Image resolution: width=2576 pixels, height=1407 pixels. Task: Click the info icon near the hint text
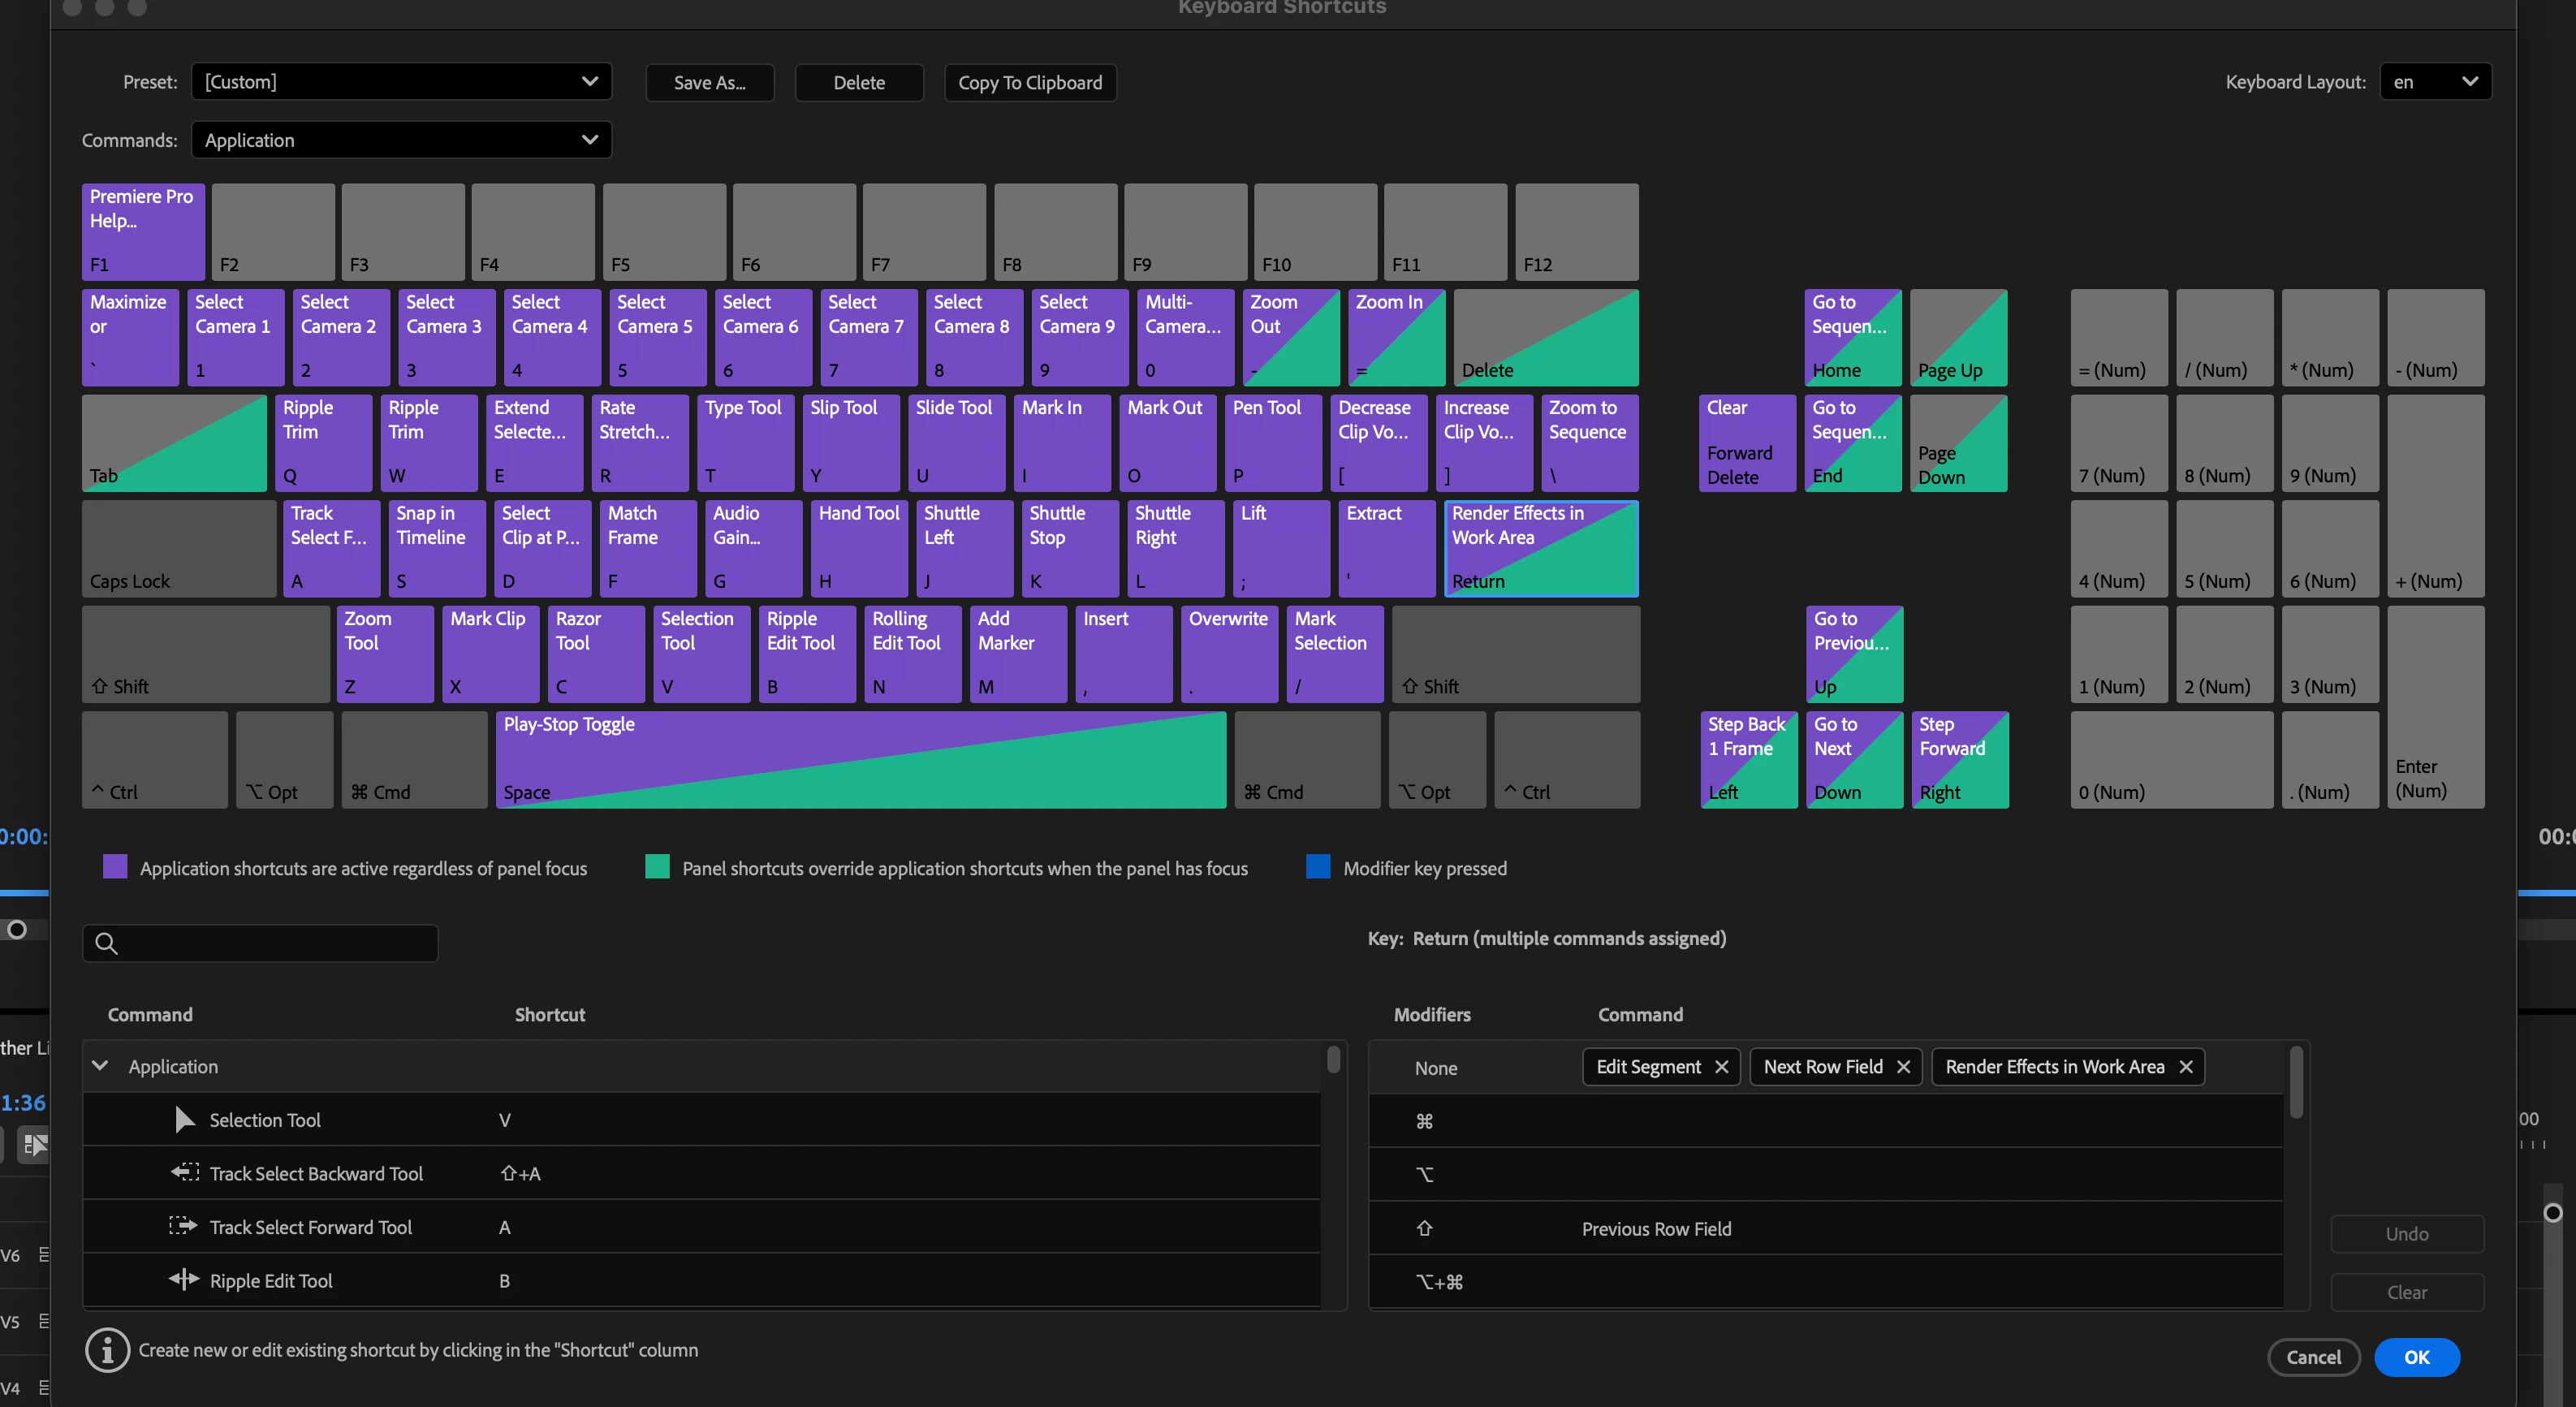pos(107,1350)
